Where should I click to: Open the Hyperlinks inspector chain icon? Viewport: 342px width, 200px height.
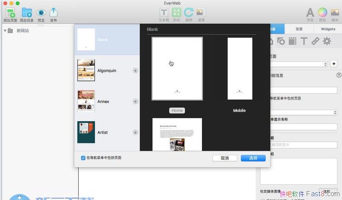coord(315,41)
